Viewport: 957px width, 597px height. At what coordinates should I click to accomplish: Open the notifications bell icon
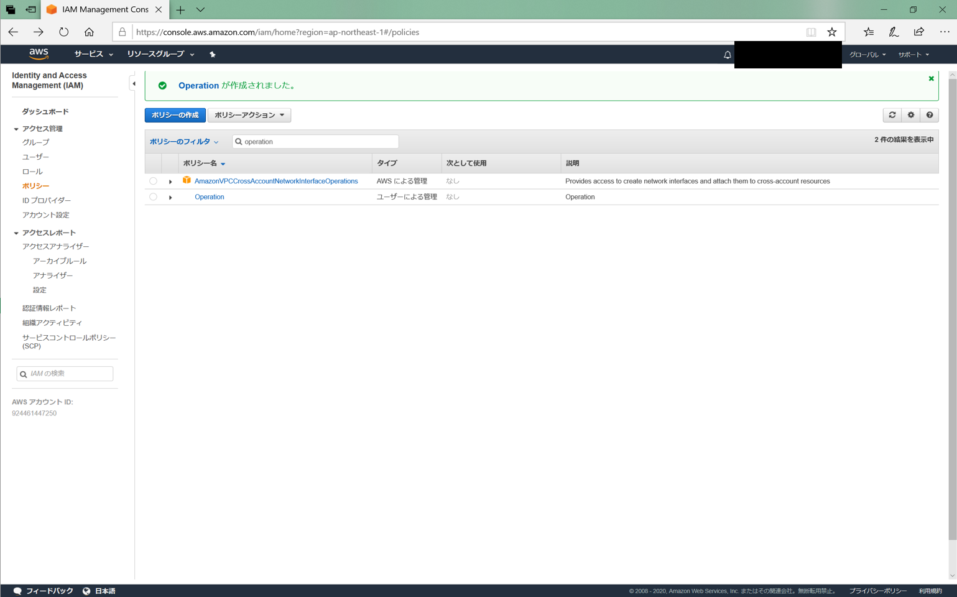tap(727, 55)
